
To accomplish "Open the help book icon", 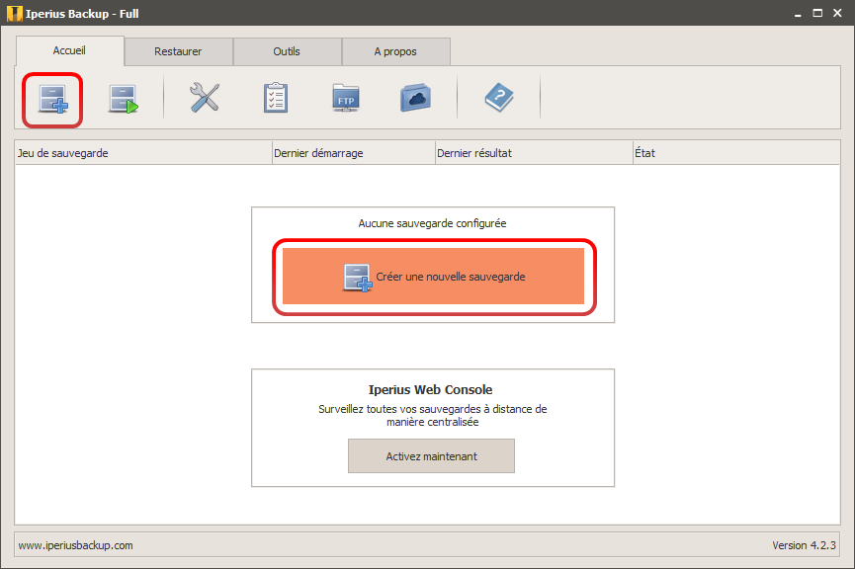I will pyautogui.click(x=499, y=98).
